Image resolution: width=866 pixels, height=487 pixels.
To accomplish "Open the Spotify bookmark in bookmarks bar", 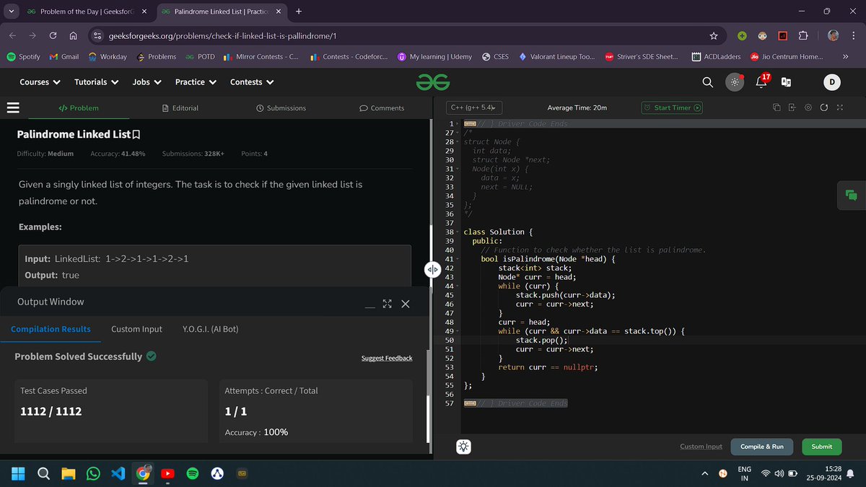I will point(23,56).
